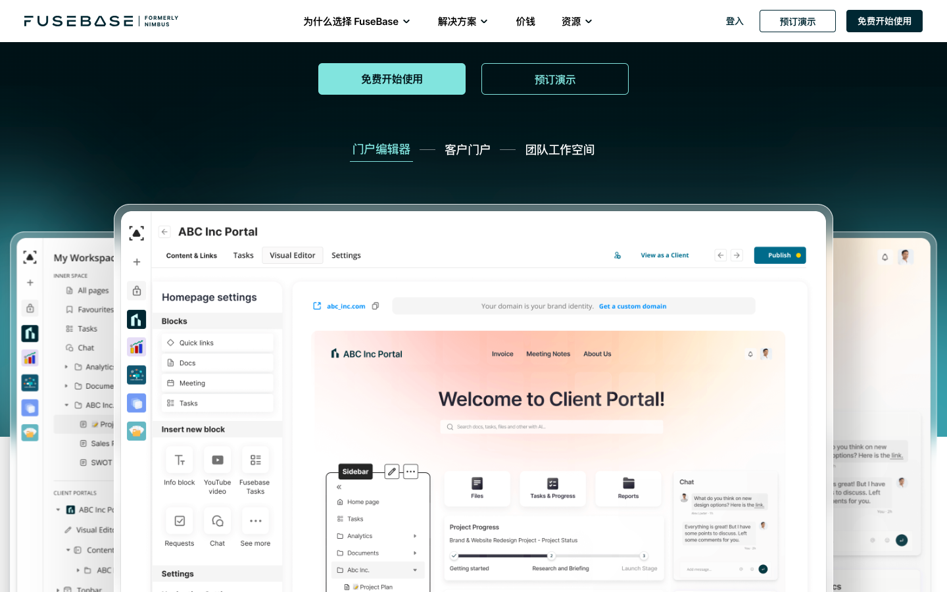The height and width of the screenshot is (592, 947).
Task: Open the Files card in portal preview
Action: tap(477, 488)
